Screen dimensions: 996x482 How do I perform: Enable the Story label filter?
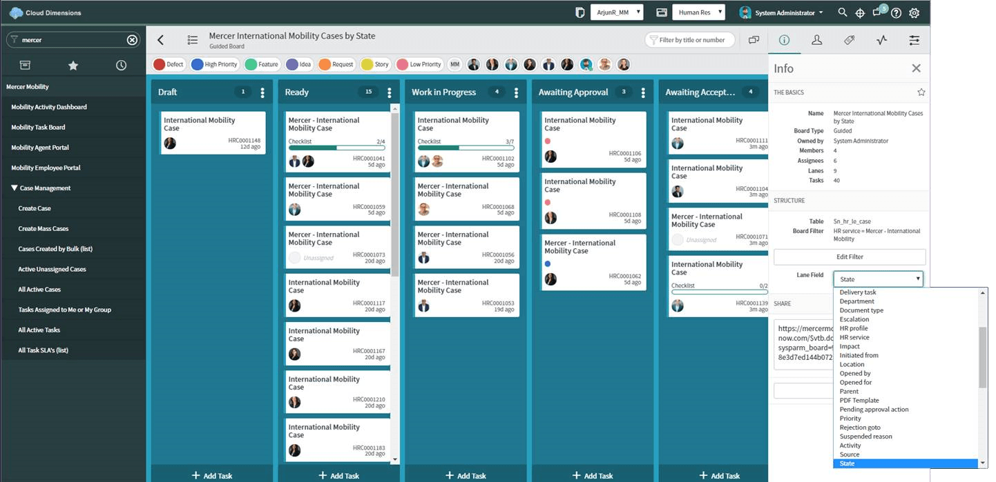(x=375, y=63)
